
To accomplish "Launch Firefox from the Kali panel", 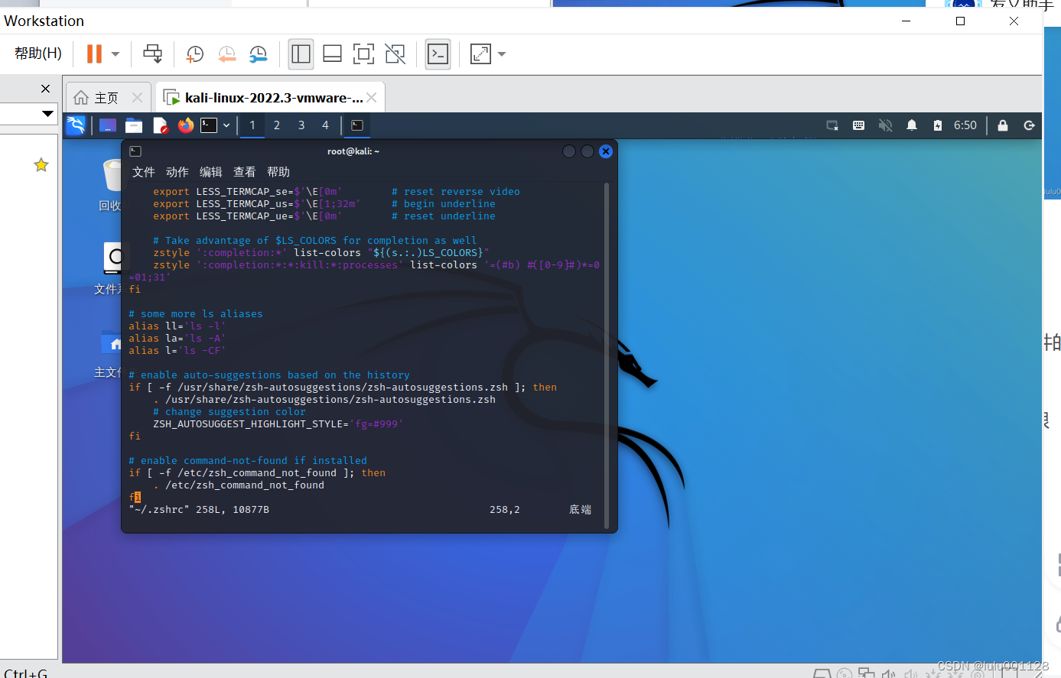I will click(186, 125).
